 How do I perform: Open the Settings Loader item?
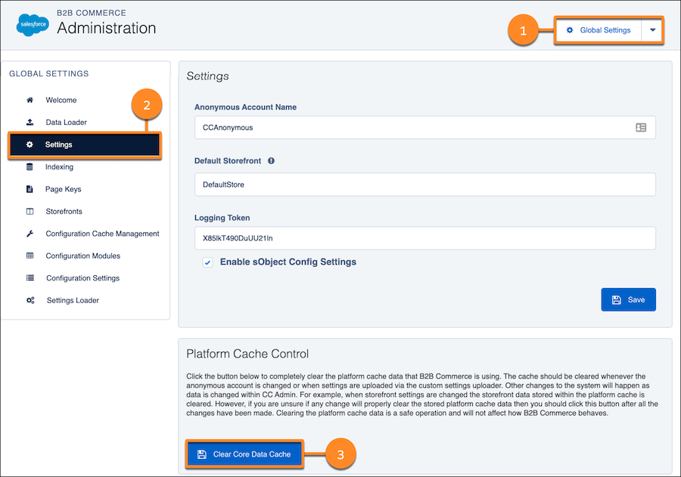tap(73, 300)
